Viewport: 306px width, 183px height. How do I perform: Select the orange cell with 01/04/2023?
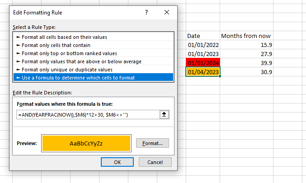(203, 72)
